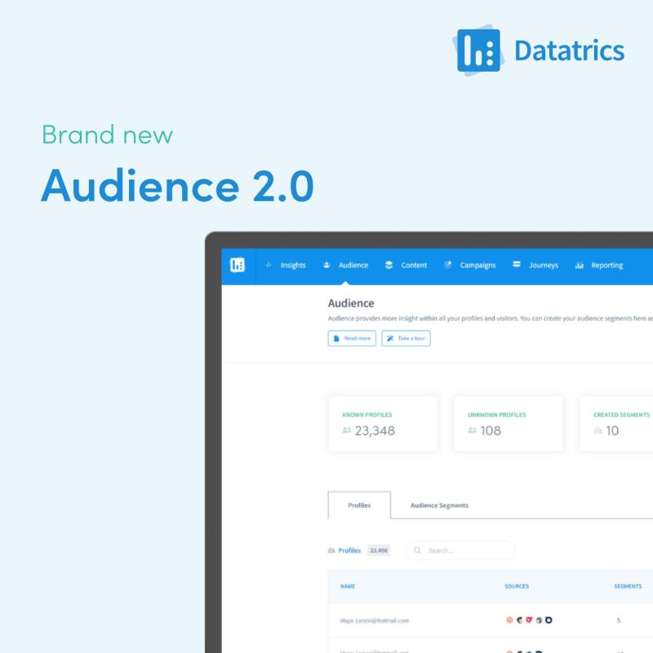
Task: Click the last source icon in first row
Action: [549, 620]
